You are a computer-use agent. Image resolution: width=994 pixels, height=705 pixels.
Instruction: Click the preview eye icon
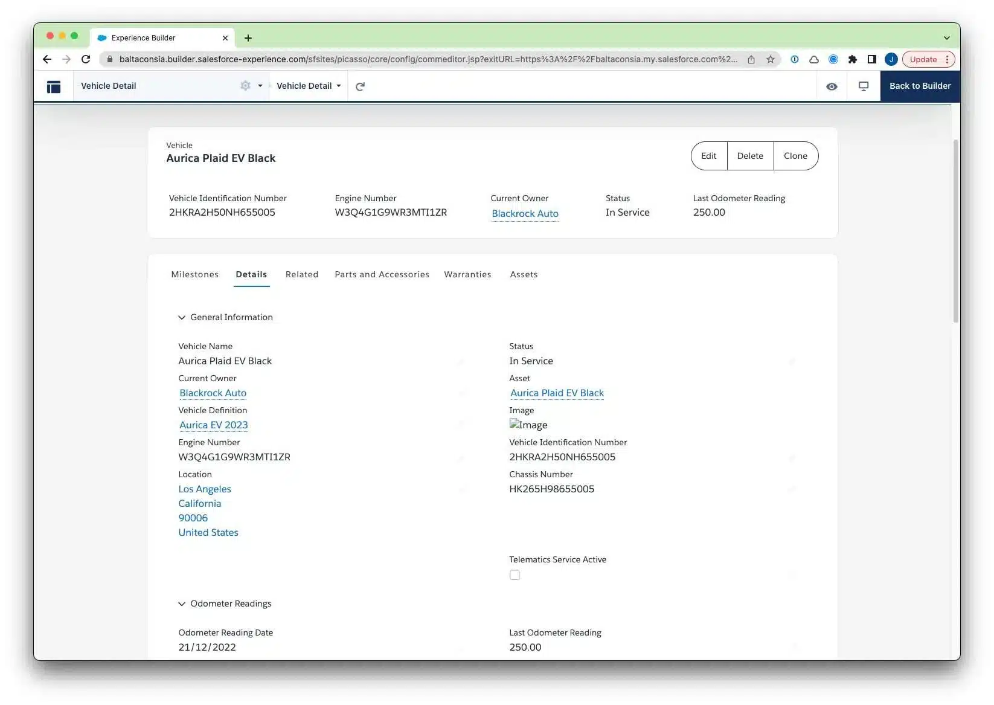(832, 86)
